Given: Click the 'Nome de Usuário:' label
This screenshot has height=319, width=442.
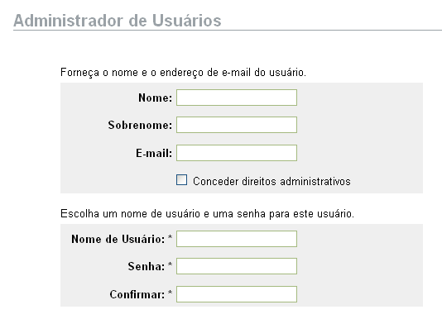Looking at the screenshot, I should (118, 239).
